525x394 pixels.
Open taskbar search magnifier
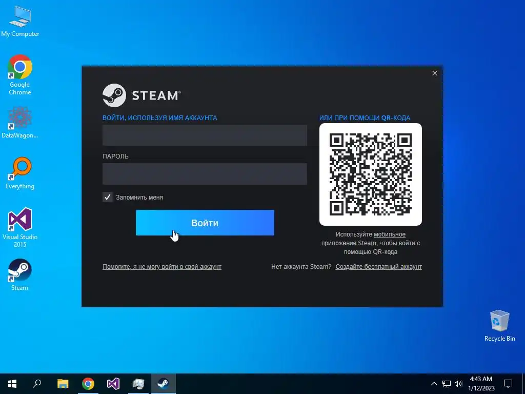[x=37, y=384]
